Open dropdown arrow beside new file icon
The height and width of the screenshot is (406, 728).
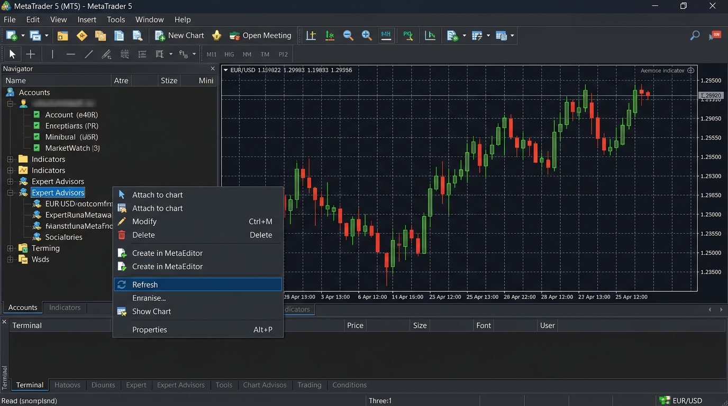[x=22, y=35]
